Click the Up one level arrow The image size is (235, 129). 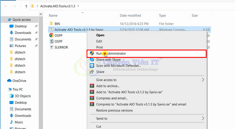pyautogui.click(x=26, y=6)
